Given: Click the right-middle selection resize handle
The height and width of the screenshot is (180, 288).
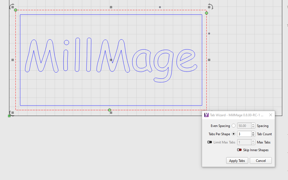Looking at the screenshot, I should coord(209,60).
